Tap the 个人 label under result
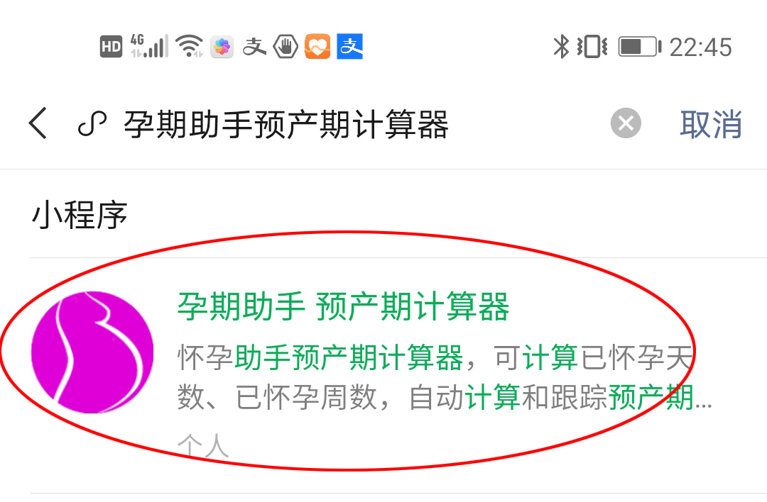 [203, 445]
